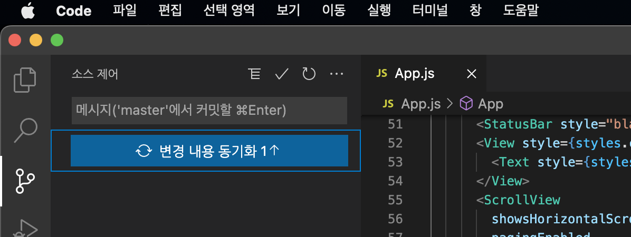The width and height of the screenshot is (631, 237).
Task: Open the Run and Debug view
Action: (25, 229)
